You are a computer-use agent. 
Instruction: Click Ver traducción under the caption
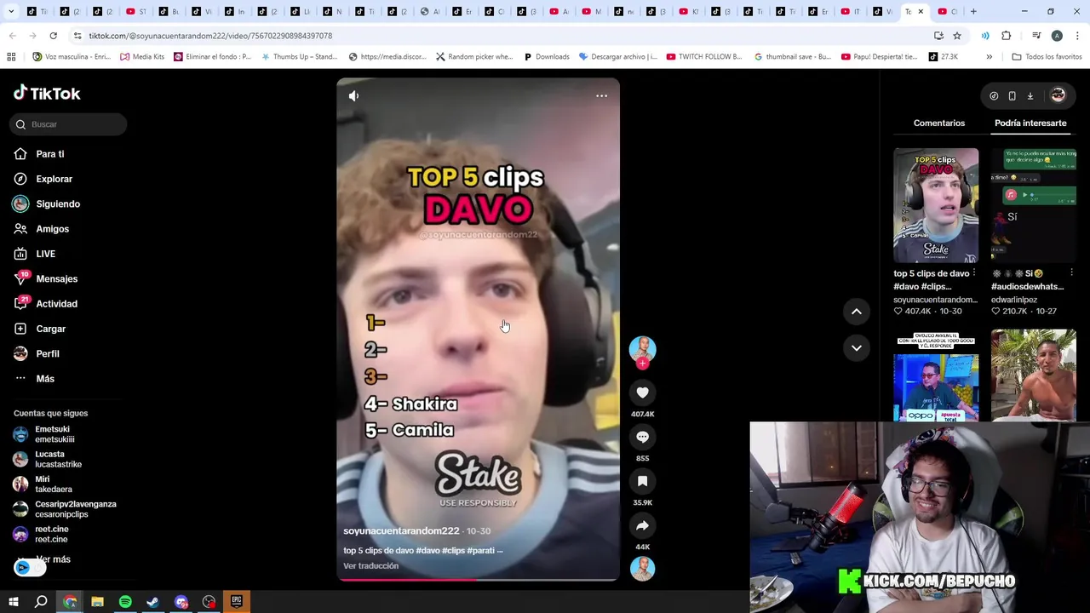[x=370, y=566]
